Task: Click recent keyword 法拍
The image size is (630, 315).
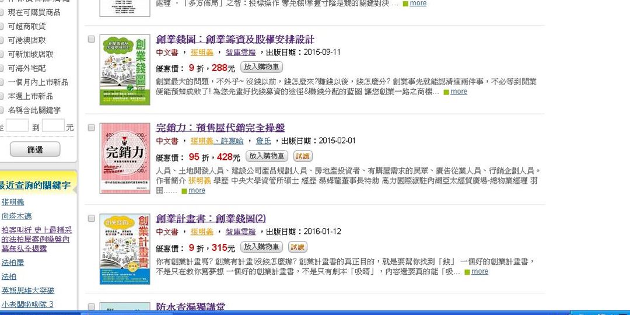Action: pos(9,276)
